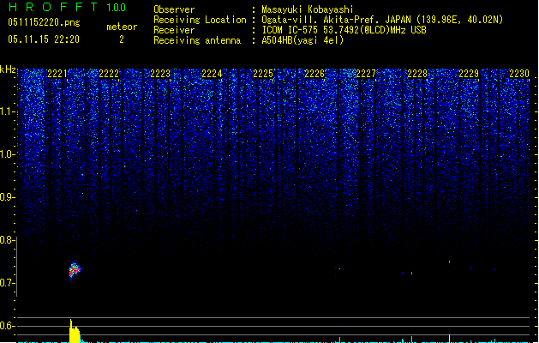Image resolution: width=539 pixels, height=343 pixels.
Task: Click the 2228 time marker
Action: (417, 74)
